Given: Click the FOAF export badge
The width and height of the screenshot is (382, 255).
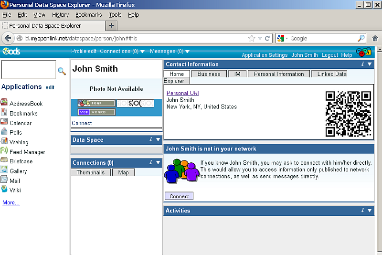Looking at the screenshot, I should pos(96,103).
